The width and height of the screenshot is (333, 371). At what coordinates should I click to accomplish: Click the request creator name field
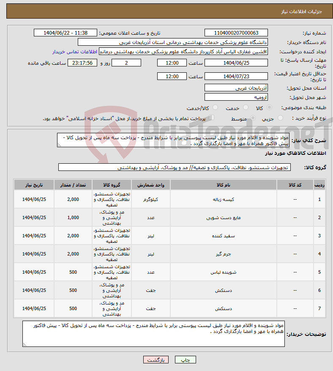183,52
